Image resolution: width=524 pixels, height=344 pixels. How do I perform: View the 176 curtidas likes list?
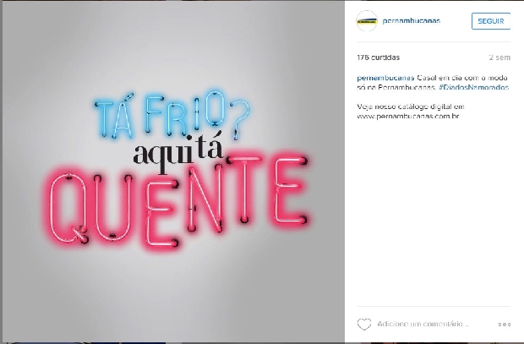(x=378, y=57)
